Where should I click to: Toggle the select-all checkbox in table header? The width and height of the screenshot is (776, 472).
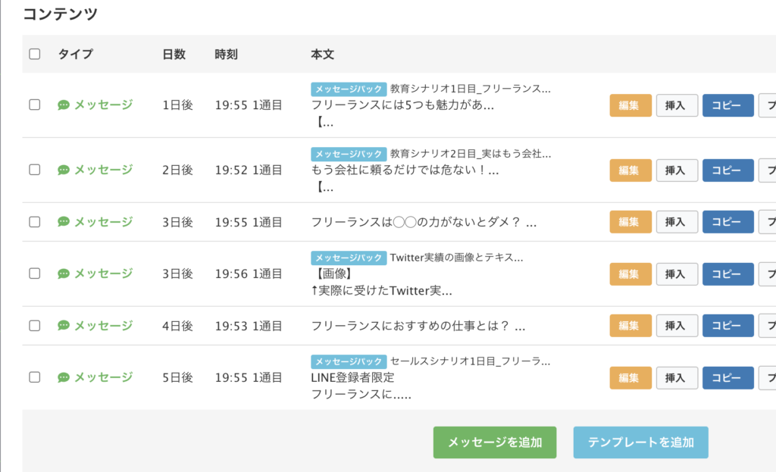point(34,54)
